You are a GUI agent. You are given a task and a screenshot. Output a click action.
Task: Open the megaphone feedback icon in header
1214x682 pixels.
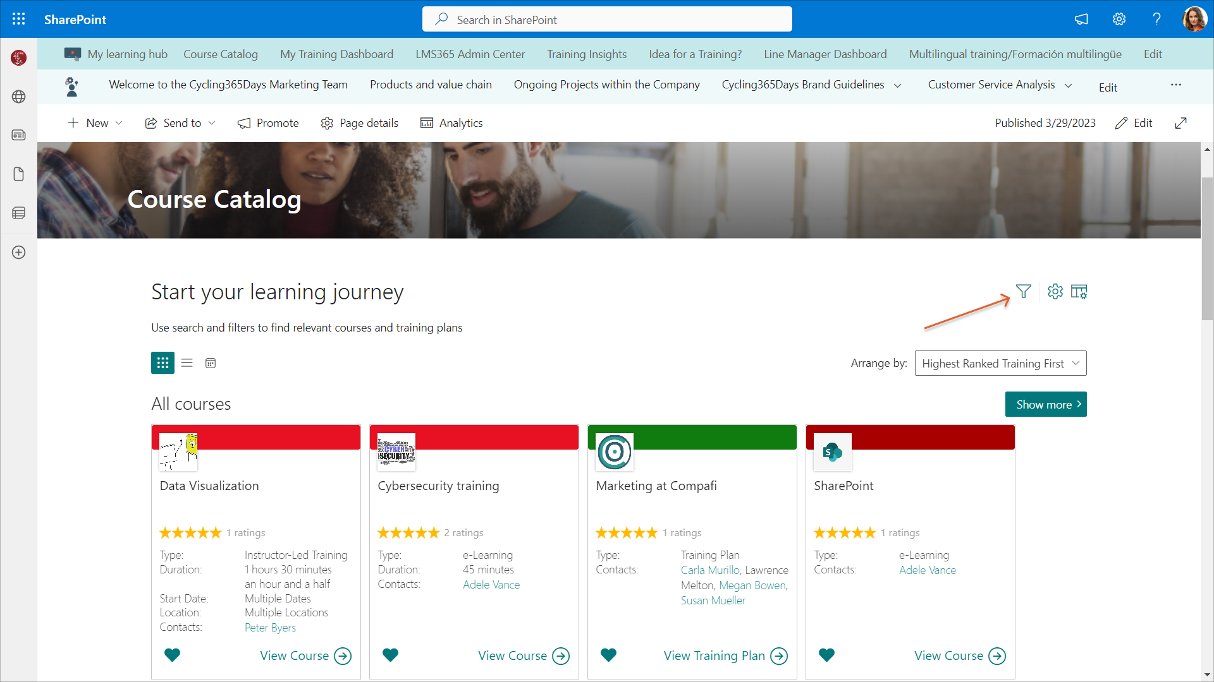[1081, 19]
